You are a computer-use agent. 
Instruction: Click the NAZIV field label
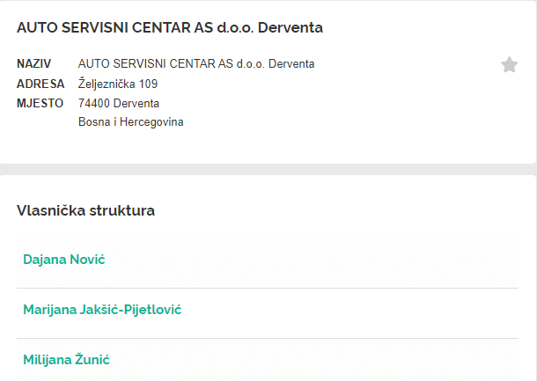(34, 64)
